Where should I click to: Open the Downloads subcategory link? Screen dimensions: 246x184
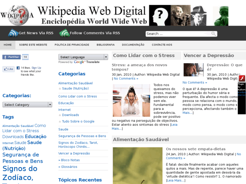[70, 115]
